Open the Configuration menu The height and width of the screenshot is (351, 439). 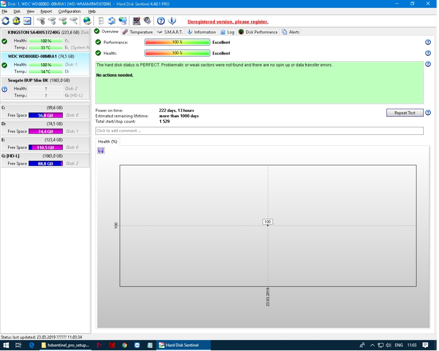pos(69,11)
